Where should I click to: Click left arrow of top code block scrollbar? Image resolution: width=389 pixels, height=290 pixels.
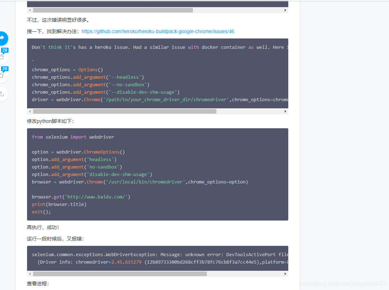tap(30, 10)
